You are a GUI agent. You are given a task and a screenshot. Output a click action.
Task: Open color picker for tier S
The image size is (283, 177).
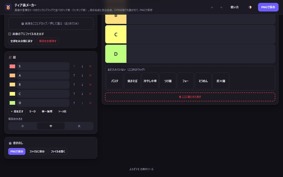click(x=12, y=66)
